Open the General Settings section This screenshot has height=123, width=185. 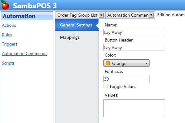[76, 25]
